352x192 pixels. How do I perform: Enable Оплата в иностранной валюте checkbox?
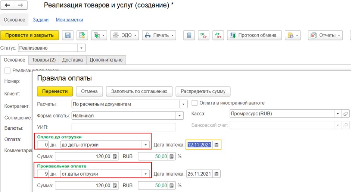tap(194, 103)
